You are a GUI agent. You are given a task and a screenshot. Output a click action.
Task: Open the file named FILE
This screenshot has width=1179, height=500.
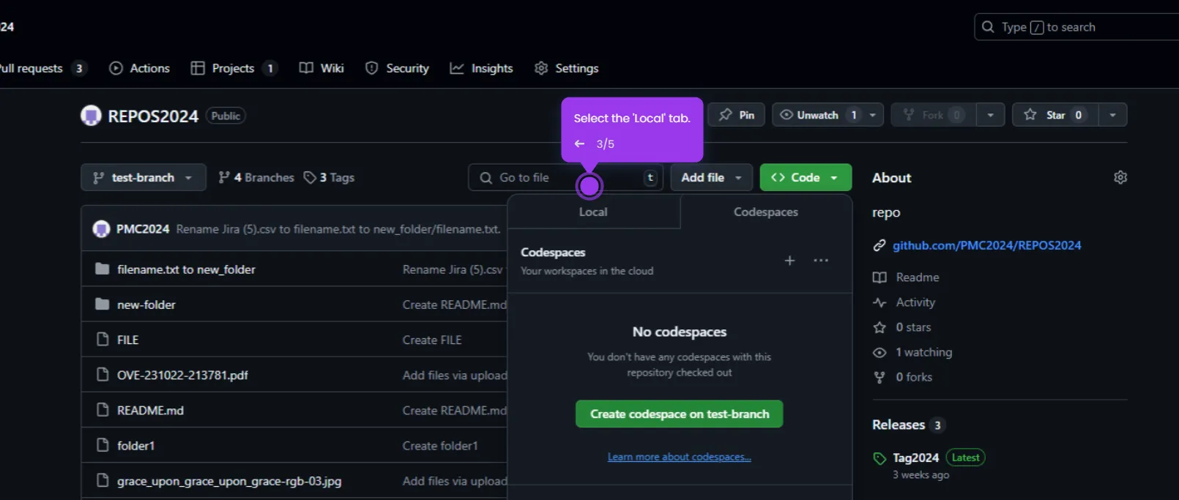point(127,340)
